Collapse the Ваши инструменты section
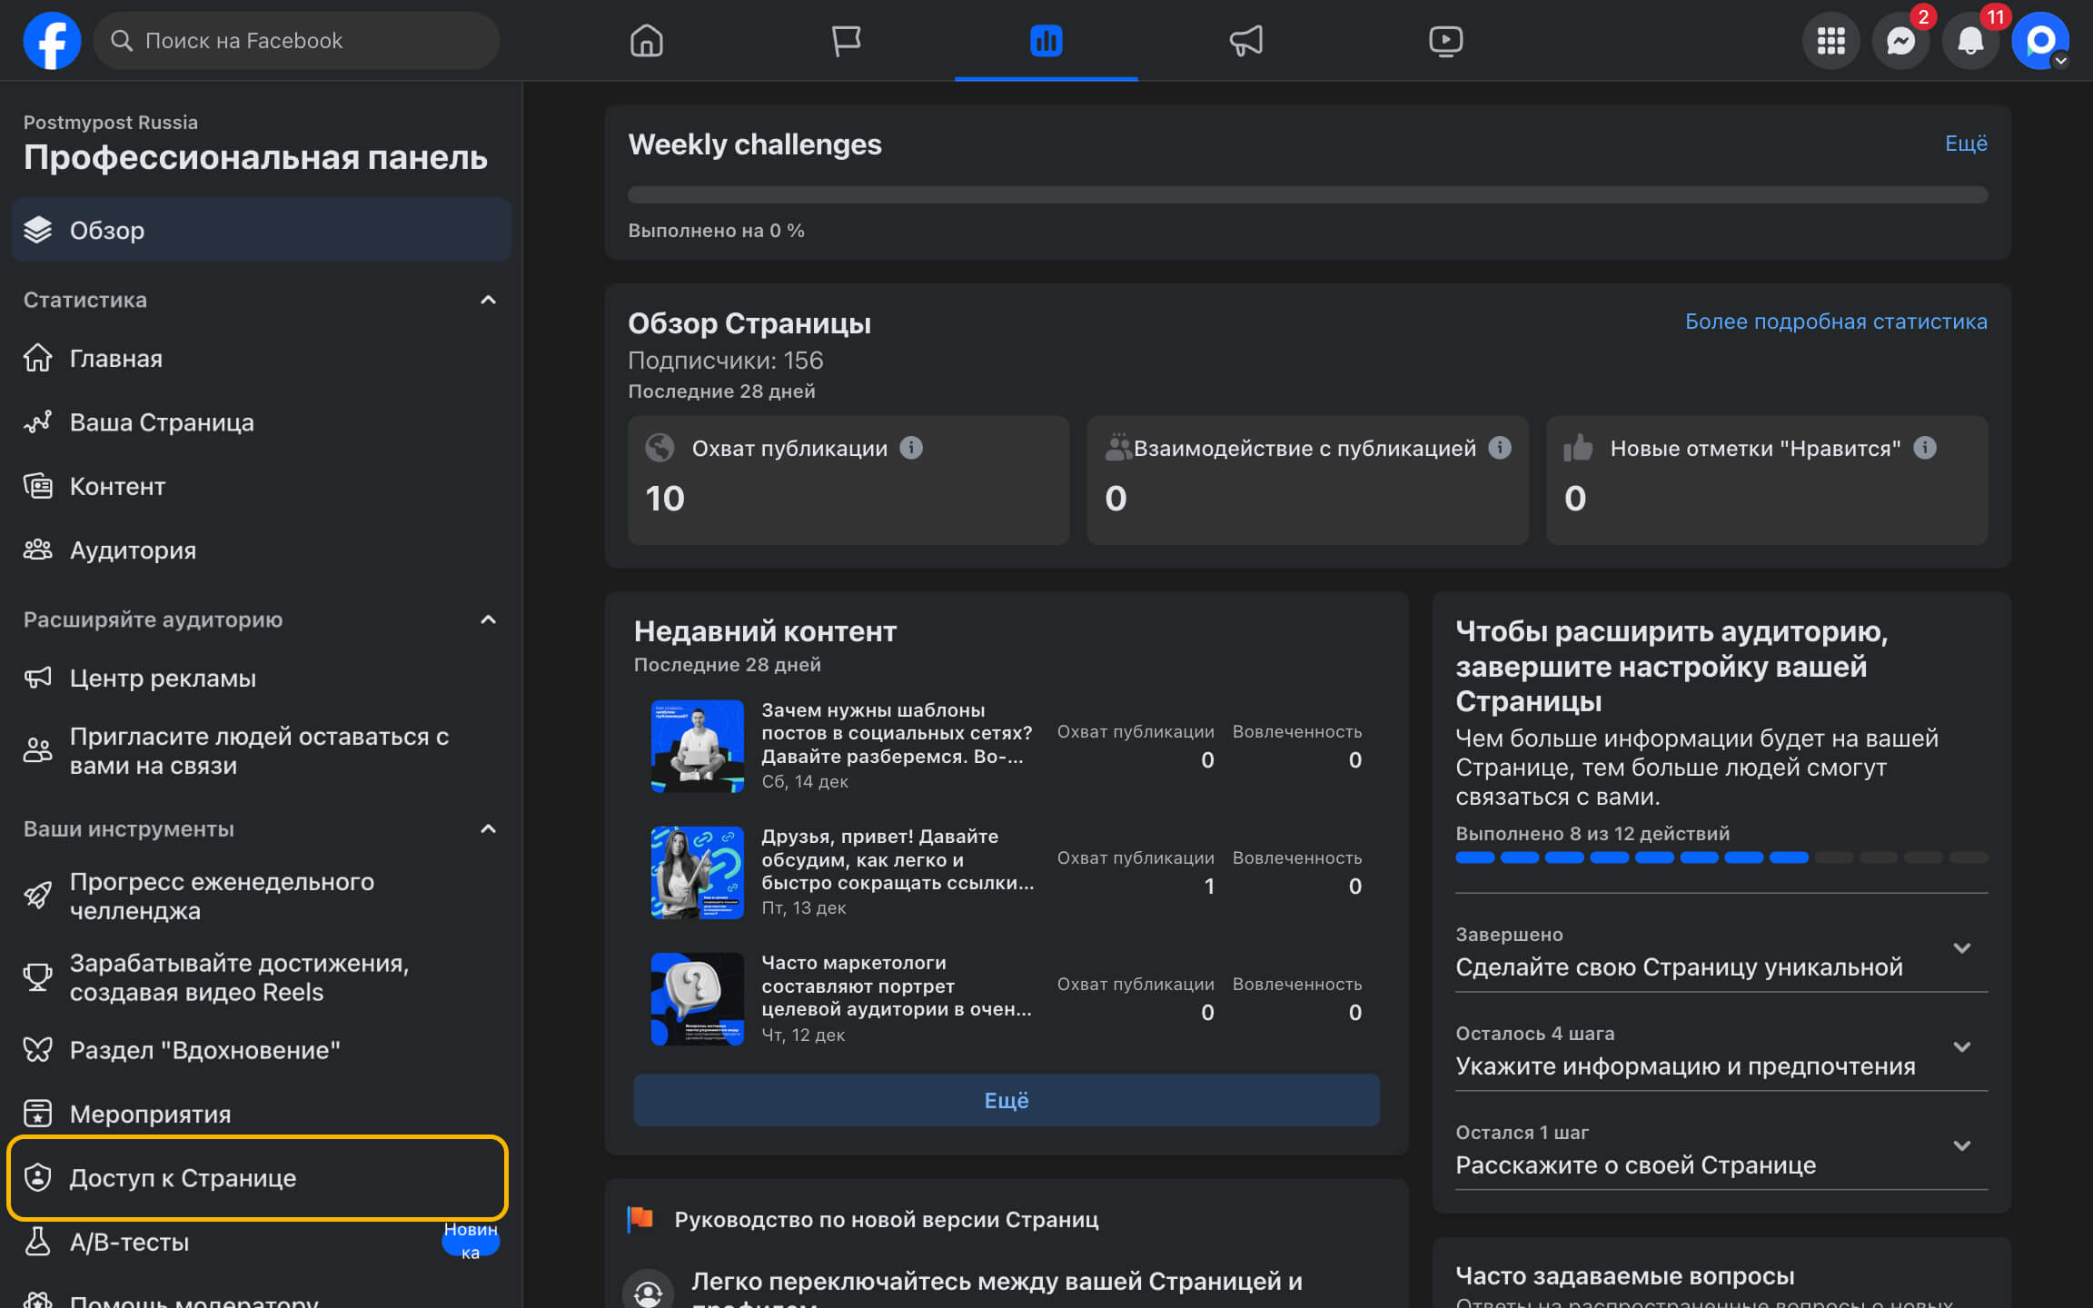 [x=488, y=829]
